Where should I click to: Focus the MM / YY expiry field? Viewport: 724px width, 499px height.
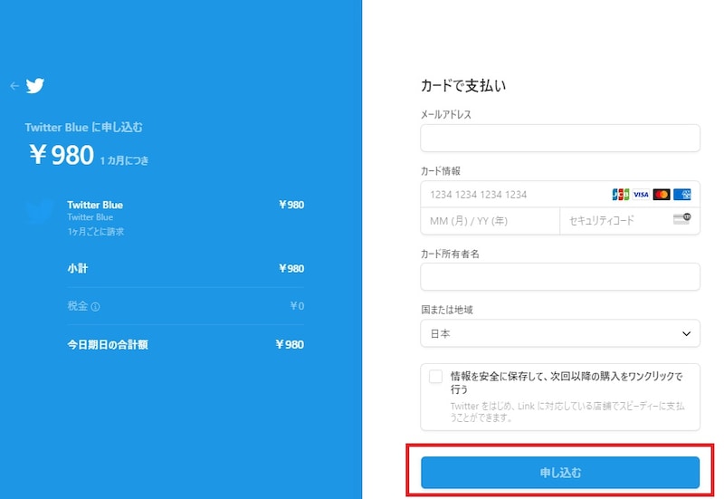[490, 221]
